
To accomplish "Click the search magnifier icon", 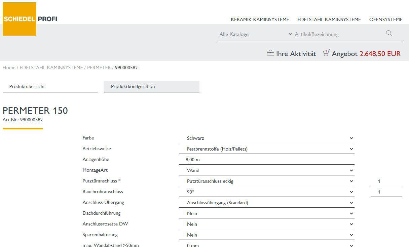I will pos(389,33).
